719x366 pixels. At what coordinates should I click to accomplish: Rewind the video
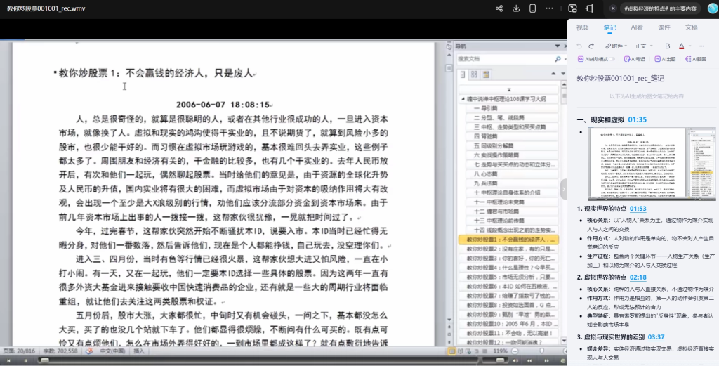click(530, 361)
